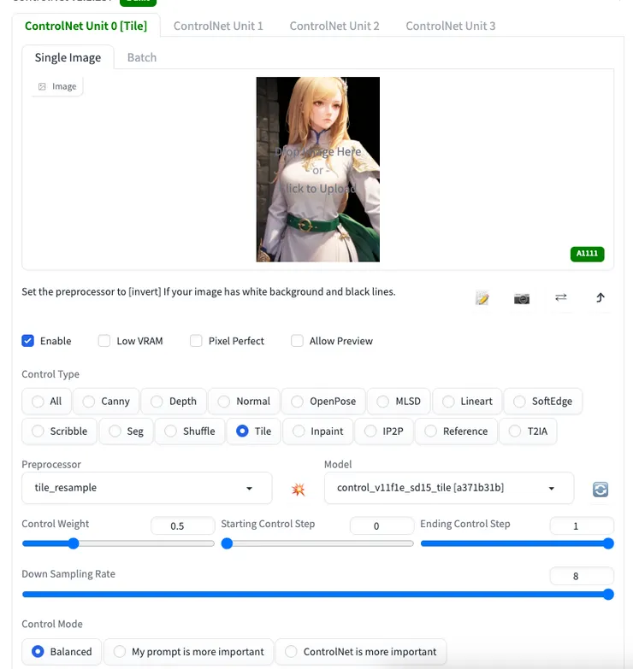Viewport: 633px width, 669px height.
Task: Run preprocessor via the explosion icon
Action: (299, 489)
